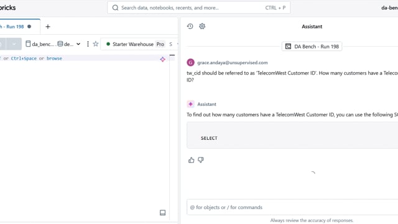Favorite the query with the star icon
The image size is (398, 224).
[96, 44]
